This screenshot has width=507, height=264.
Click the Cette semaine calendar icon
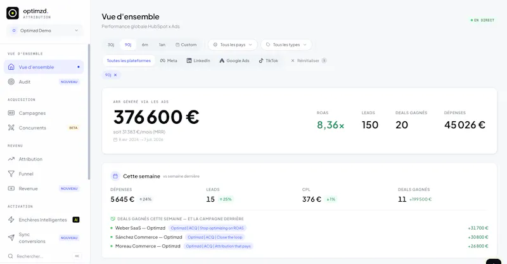tap(115, 176)
